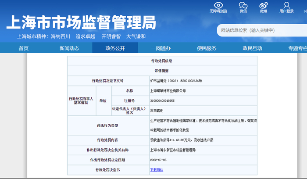Open the WeChat (微信) icon
This screenshot has height=179, width=307.
[x=243, y=5]
